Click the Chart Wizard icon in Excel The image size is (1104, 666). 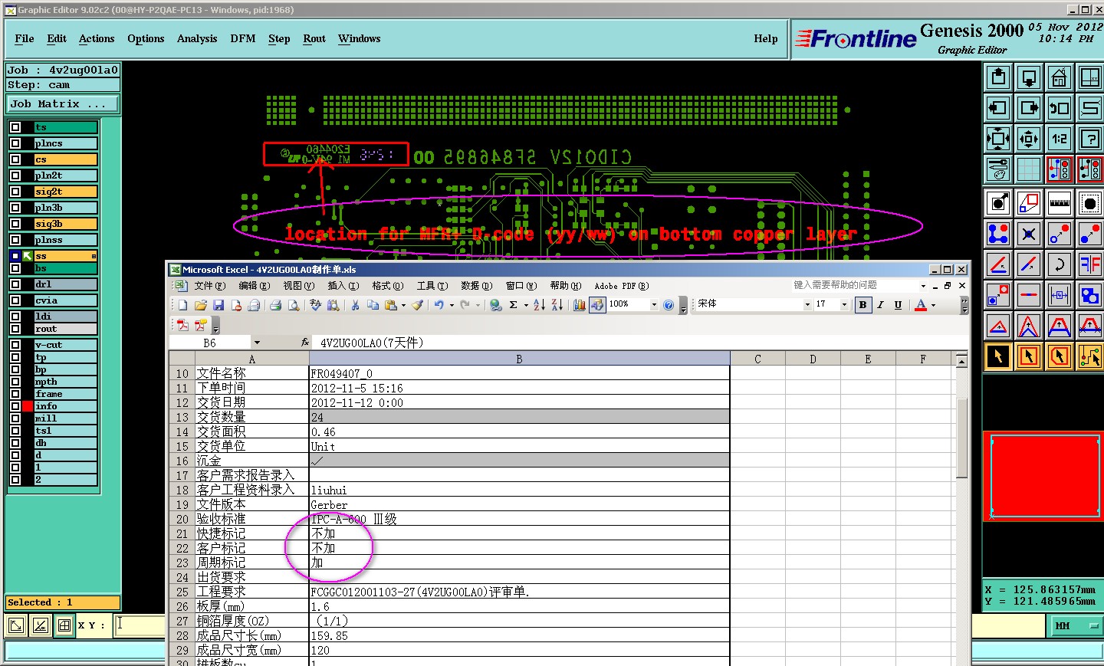[x=579, y=305]
